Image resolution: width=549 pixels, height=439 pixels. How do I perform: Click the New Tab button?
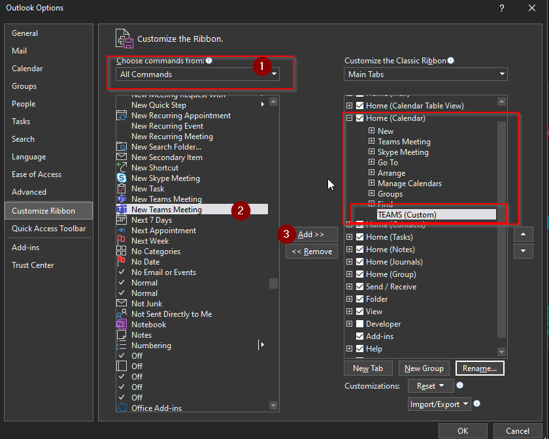(x=368, y=368)
